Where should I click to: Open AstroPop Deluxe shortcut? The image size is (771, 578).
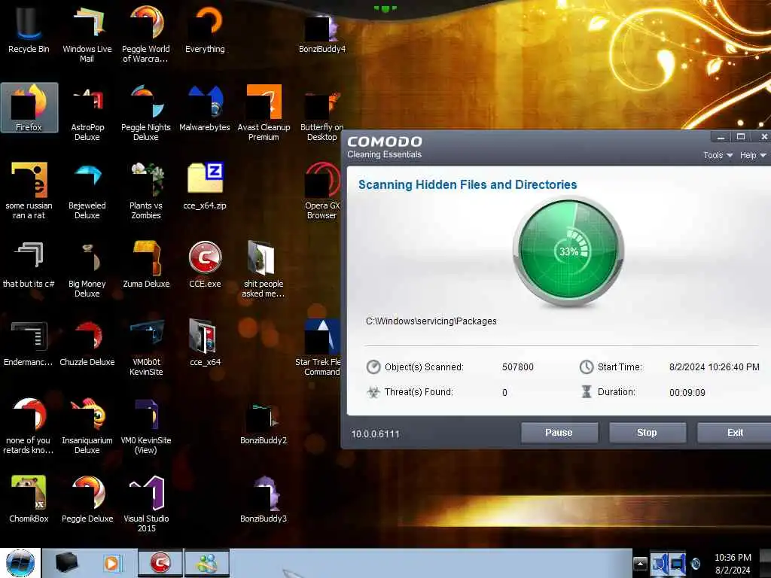point(87,113)
